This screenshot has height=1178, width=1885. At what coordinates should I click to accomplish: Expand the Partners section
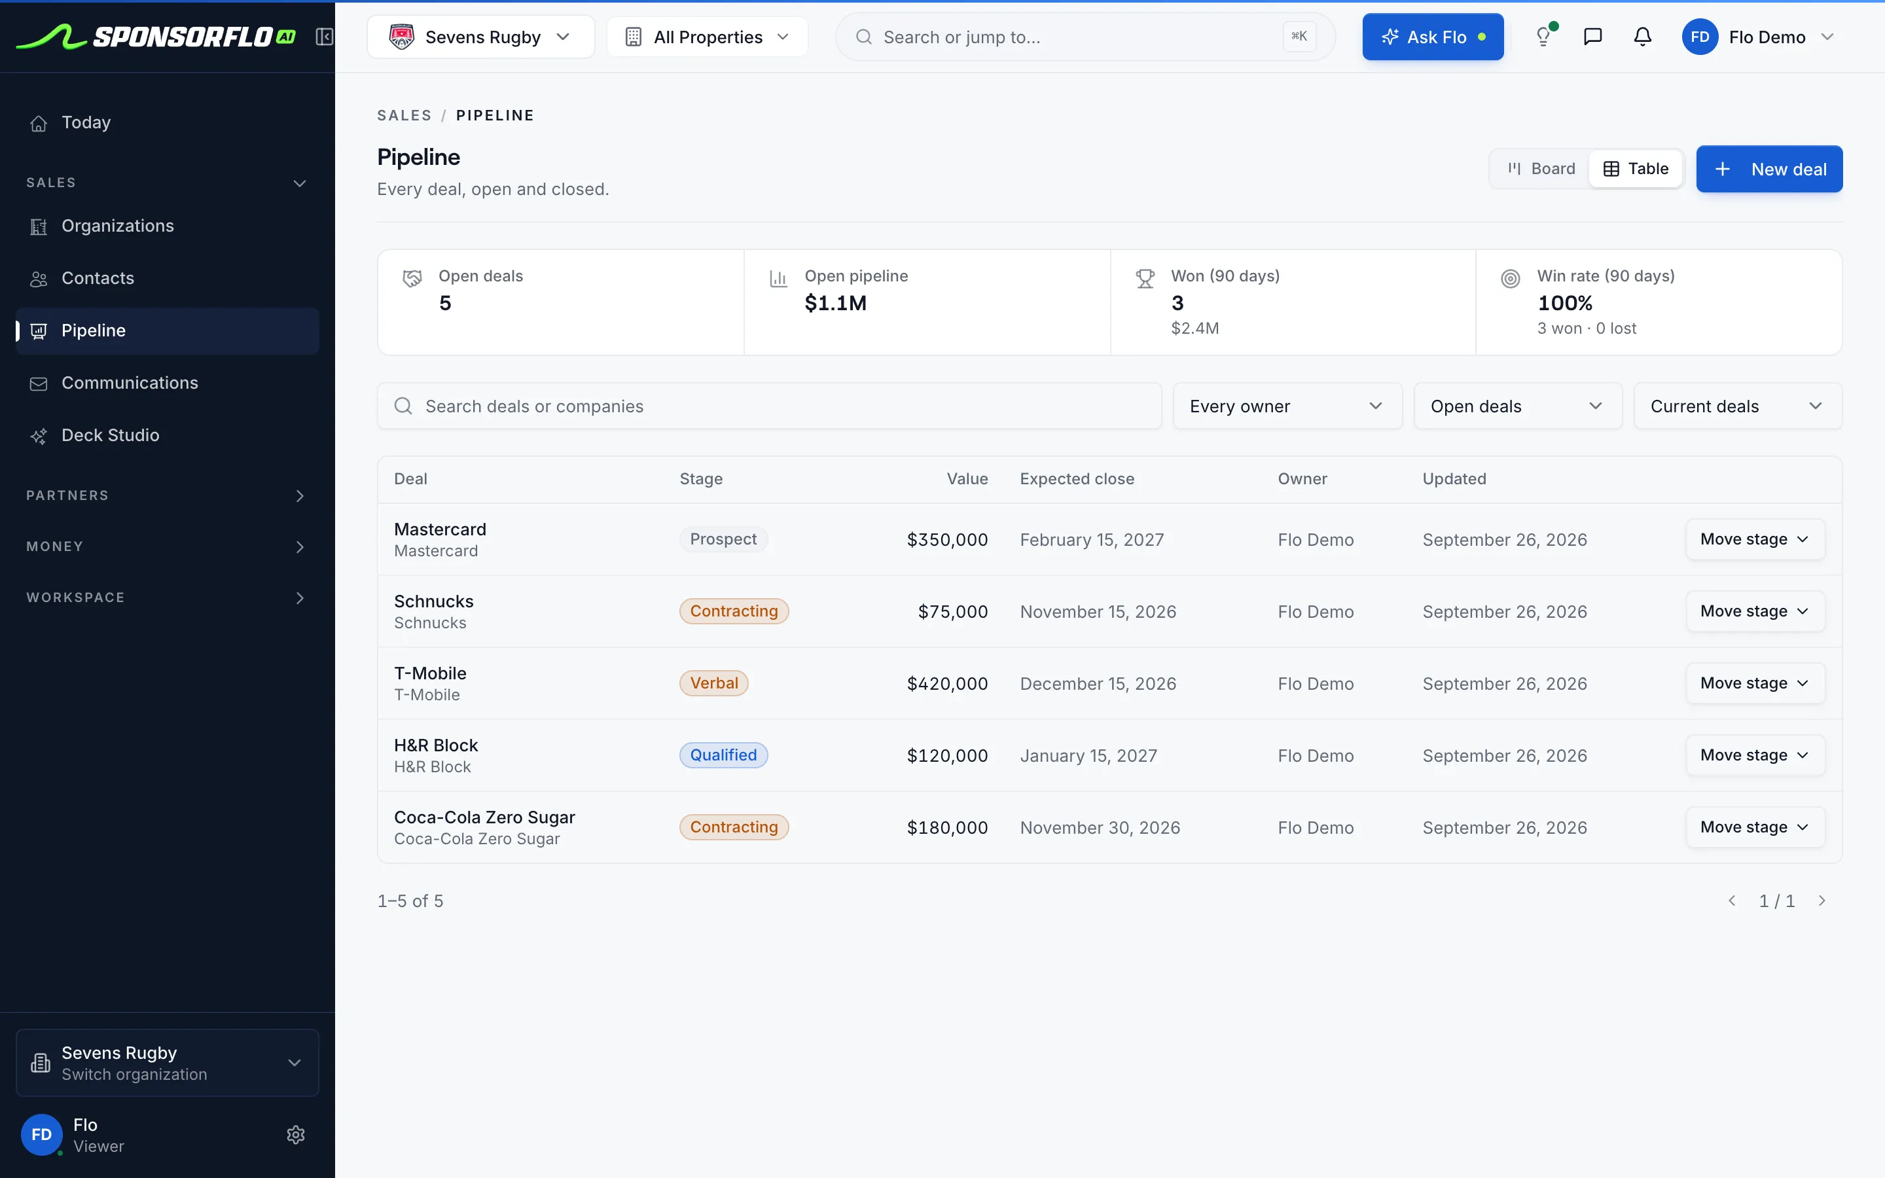tap(167, 495)
